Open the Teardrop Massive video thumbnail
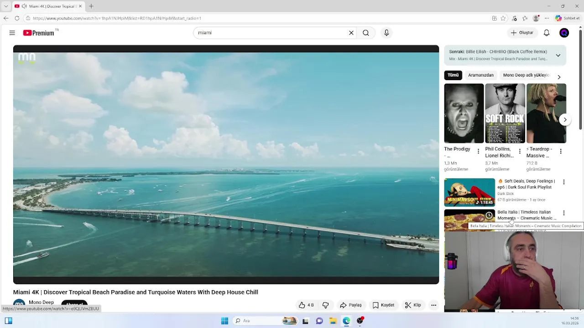The height and width of the screenshot is (328, 584). [546, 113]
